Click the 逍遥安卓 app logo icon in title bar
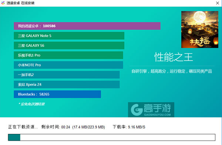The height and width of the screenshot is (145, 222). 3,3
